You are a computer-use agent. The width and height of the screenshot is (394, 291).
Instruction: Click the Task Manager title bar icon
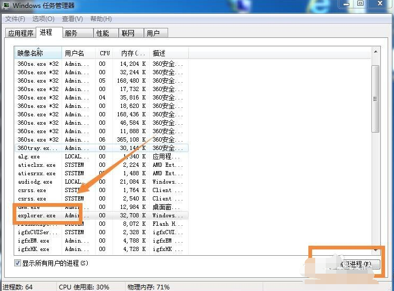[5, 5]
